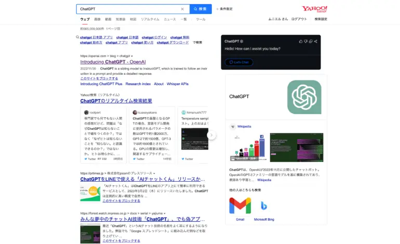Viewport: 400px width, 244px height.
Task: Click the impress article thumbnail
Action: click(90, 233)
